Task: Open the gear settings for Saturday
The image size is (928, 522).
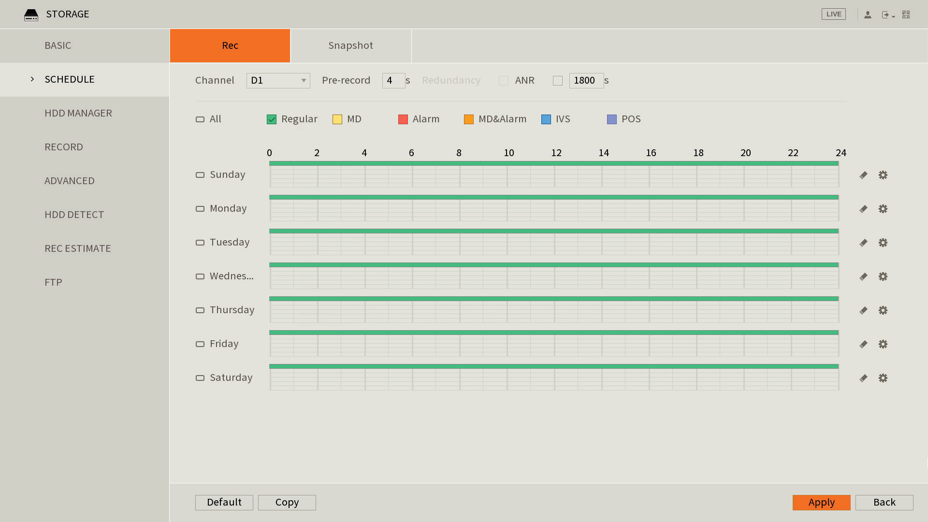Action: pyautogui.click(x=883, y=378)
